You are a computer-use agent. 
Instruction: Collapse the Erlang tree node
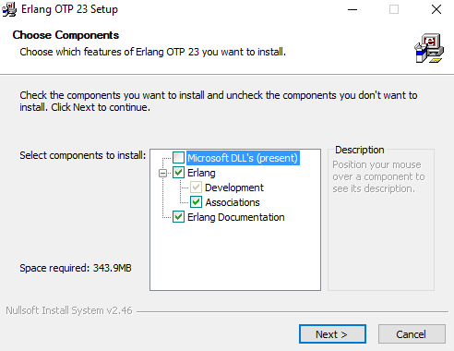coord(162,173)
